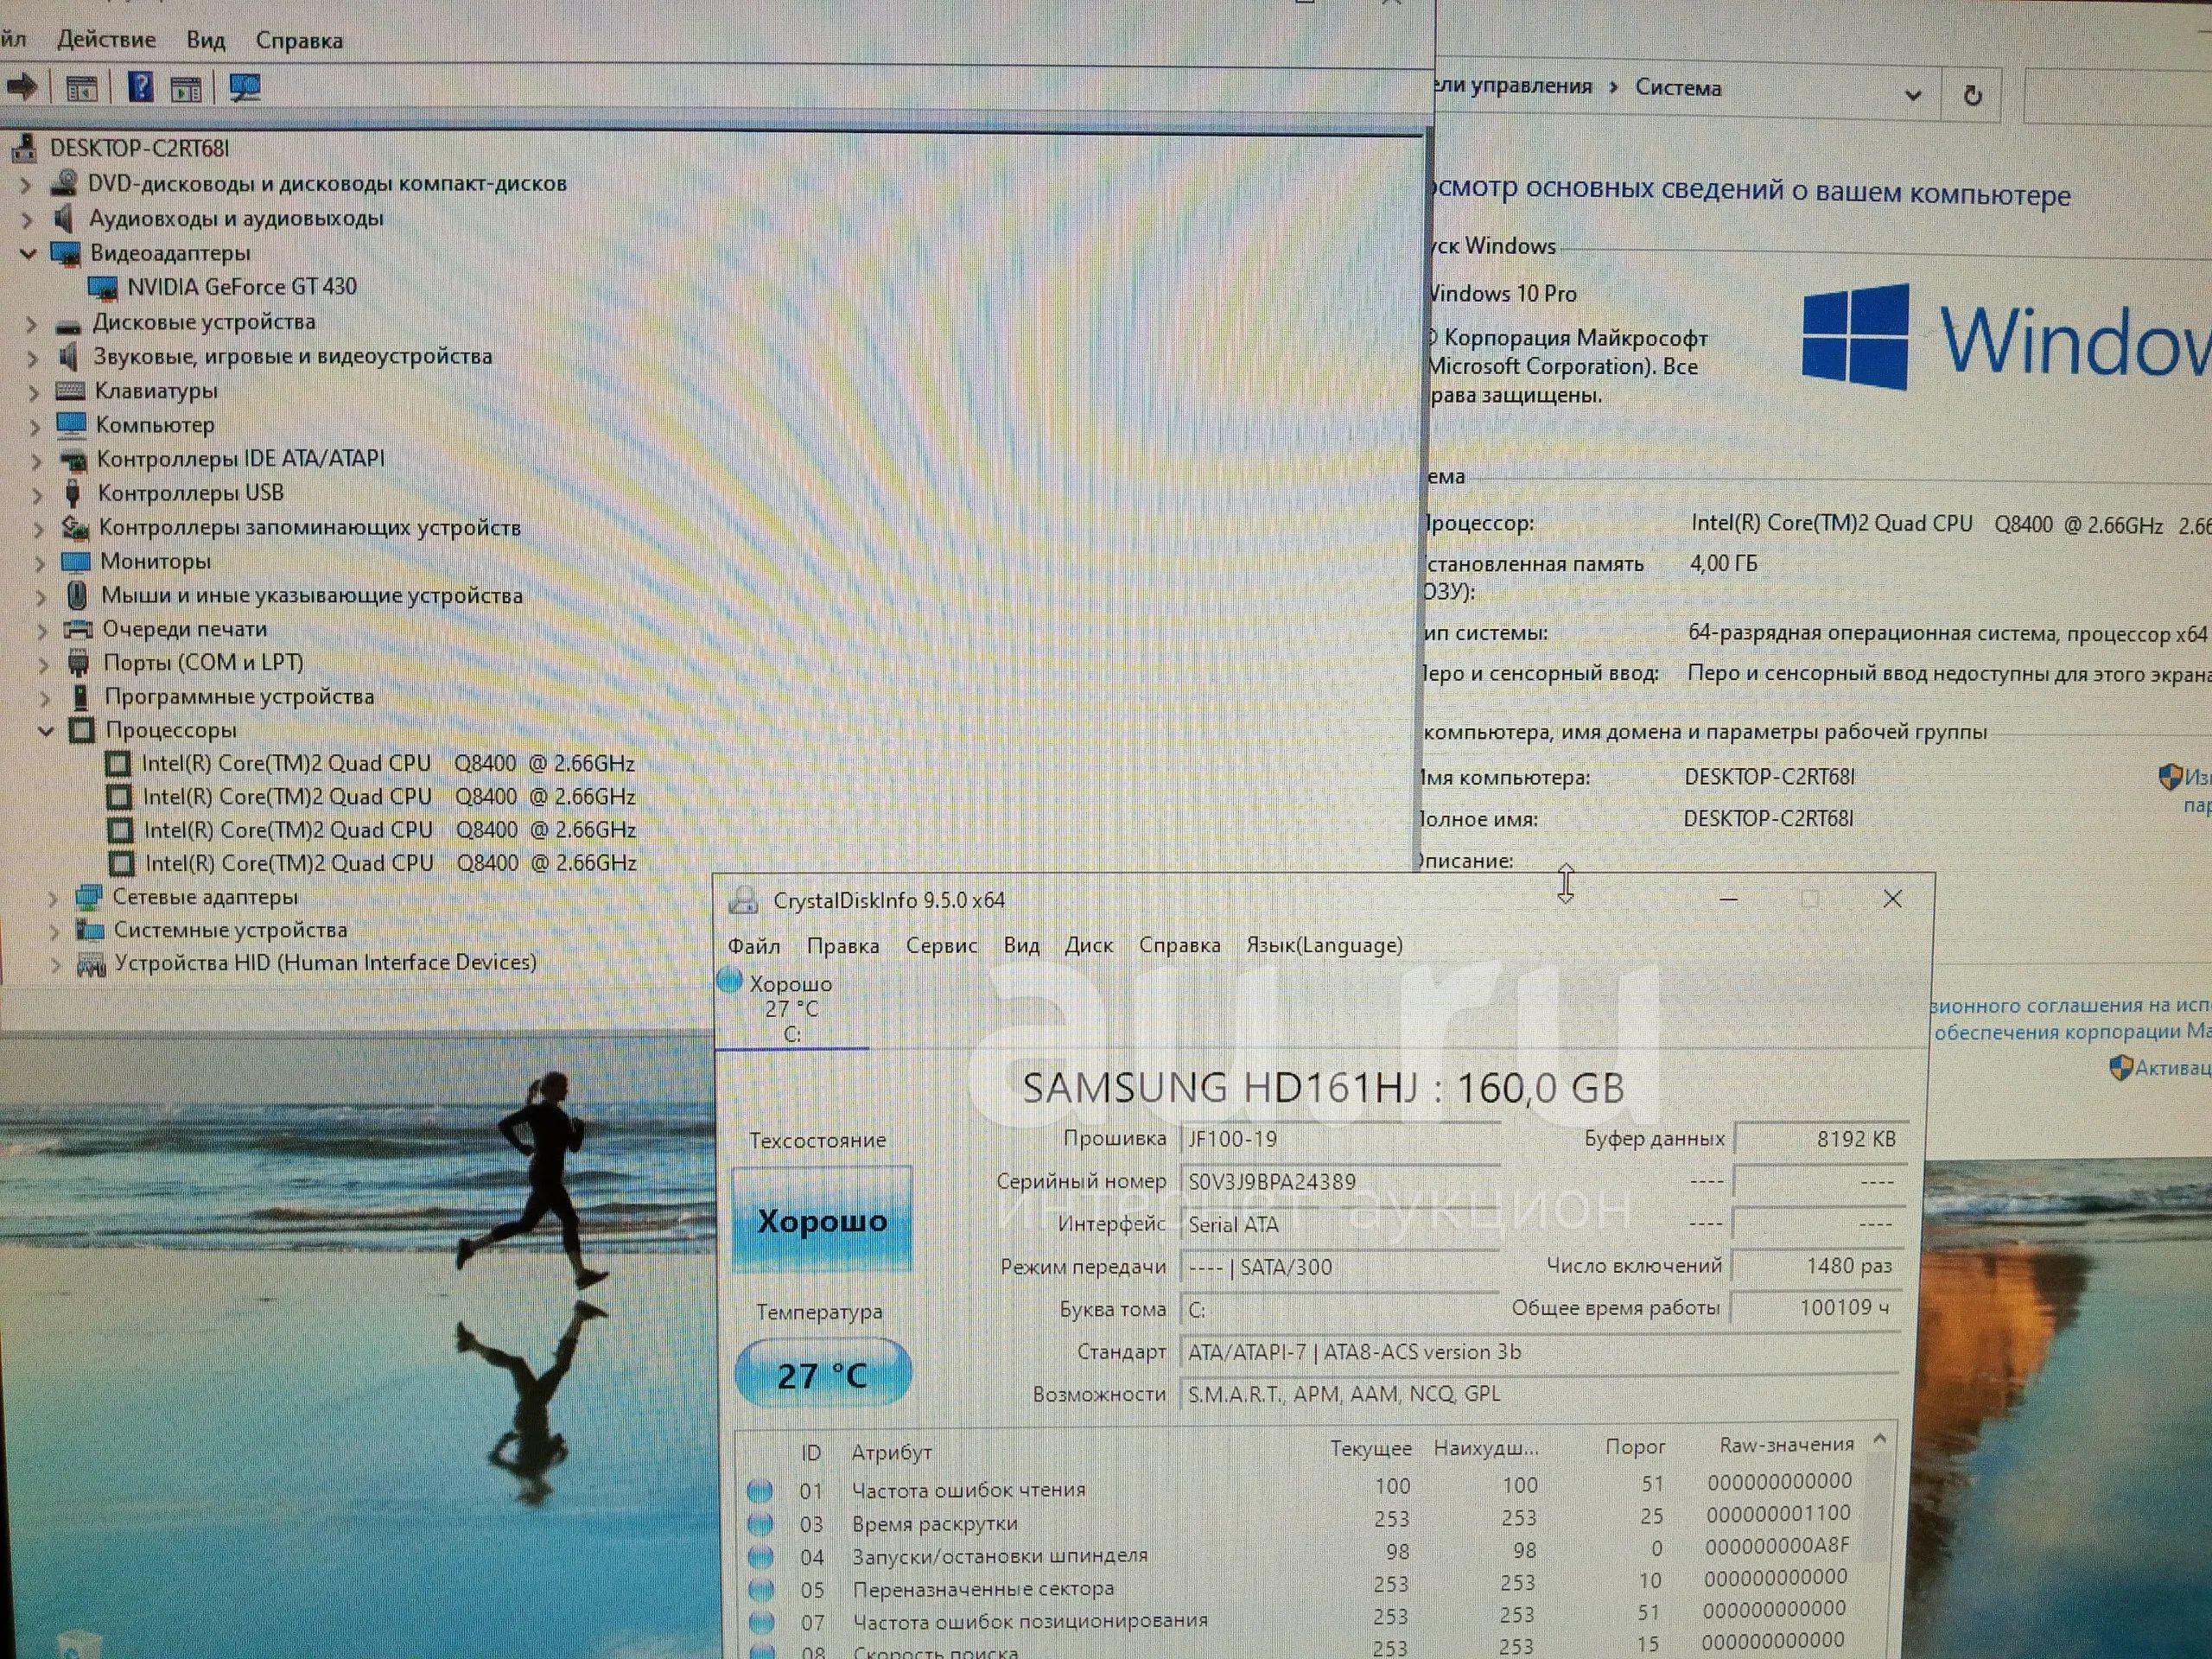Viewport: 2212px width, 1659px height.
Task: Open the Язык(Language) menu in CrystalDiskInfo
Action: click(1324, 945)
